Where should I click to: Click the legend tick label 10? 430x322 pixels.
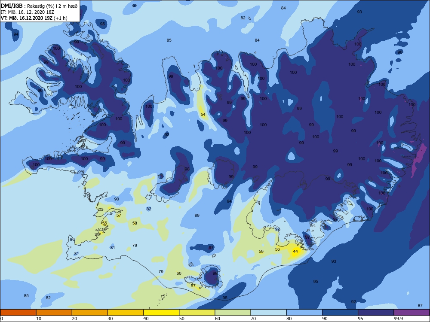(39, 319)
